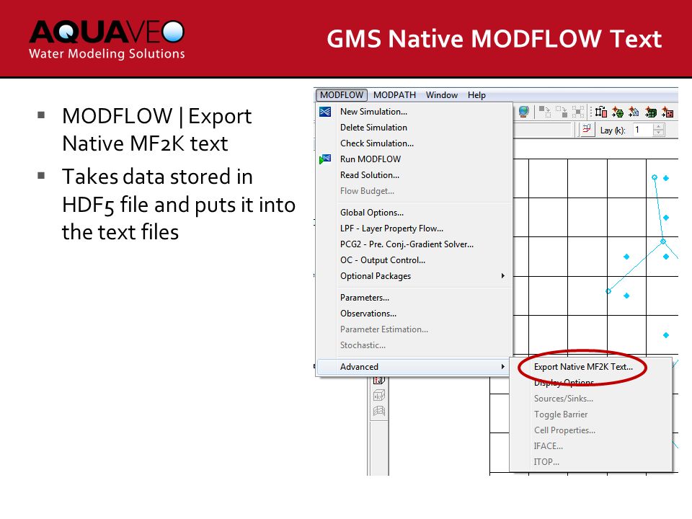The height and width of the screenshot is (519, 692).
Task: Open the Help menu
Action: click(x=476, y=95)
